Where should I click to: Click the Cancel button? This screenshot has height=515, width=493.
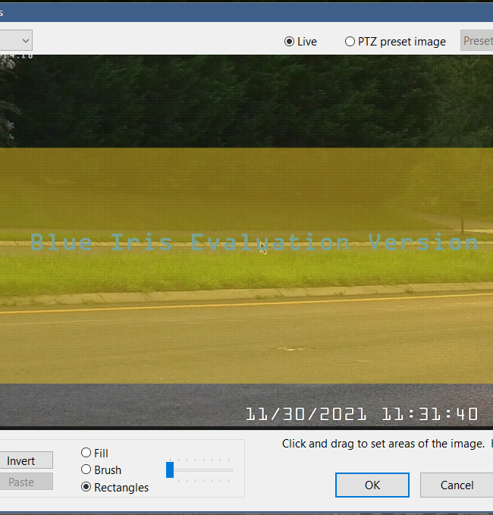(x=457, y=485)
